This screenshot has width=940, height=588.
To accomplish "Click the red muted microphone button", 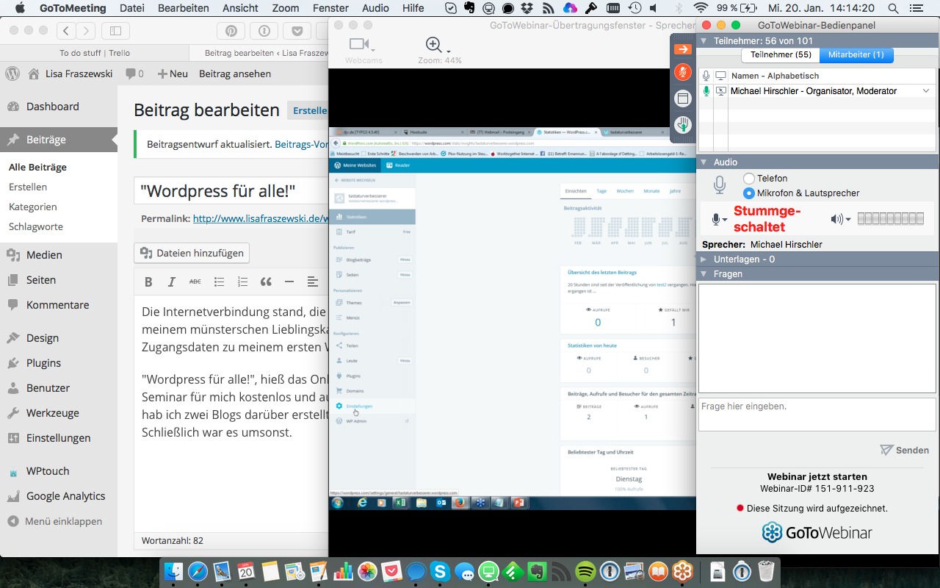I will point(682,72).
